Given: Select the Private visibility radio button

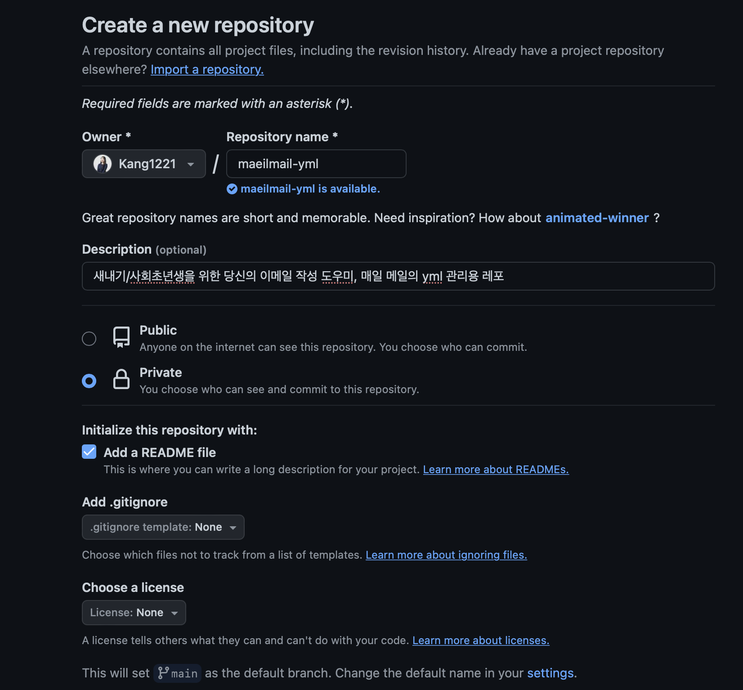Looking at the screenshot, I should pyautogui.click(x=89, y=381).
